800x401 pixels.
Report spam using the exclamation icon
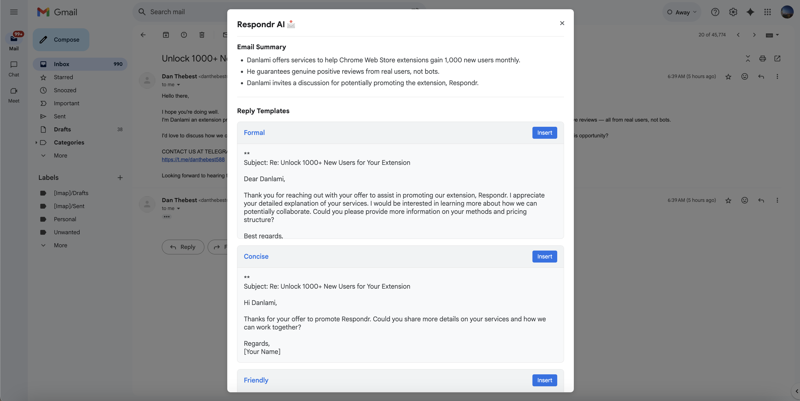pyautogui.click(x=184, y=35)
